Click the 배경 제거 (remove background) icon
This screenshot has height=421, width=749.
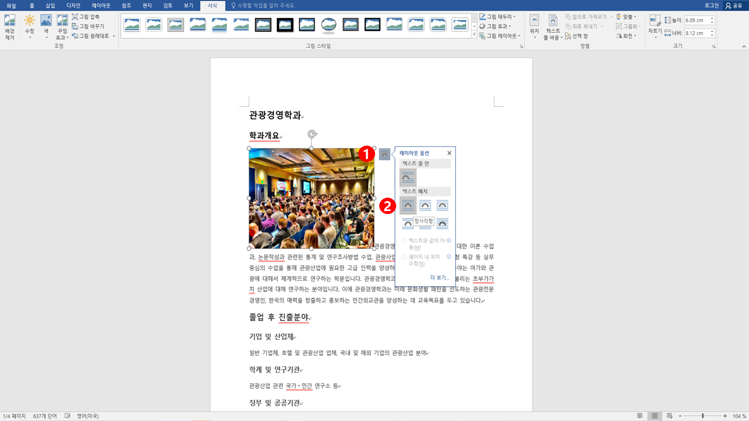9,27
